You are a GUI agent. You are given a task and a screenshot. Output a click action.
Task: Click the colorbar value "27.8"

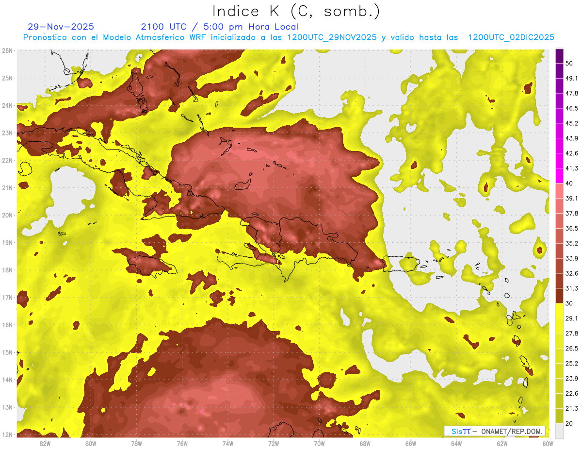click(x=572, y=333)
